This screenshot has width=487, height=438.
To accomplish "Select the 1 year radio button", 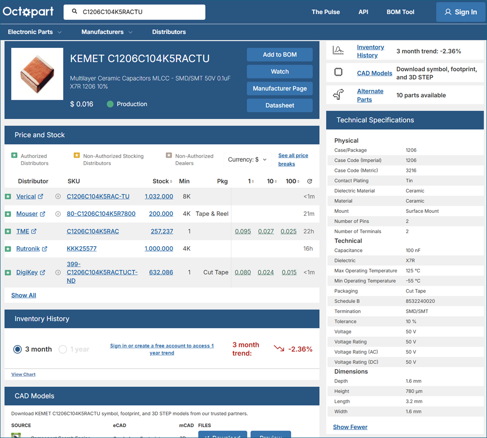I will coord(63,349).
